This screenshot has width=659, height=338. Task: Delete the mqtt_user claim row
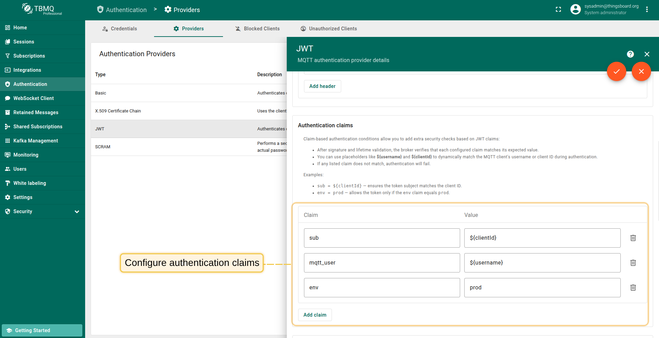coord(633,263)
